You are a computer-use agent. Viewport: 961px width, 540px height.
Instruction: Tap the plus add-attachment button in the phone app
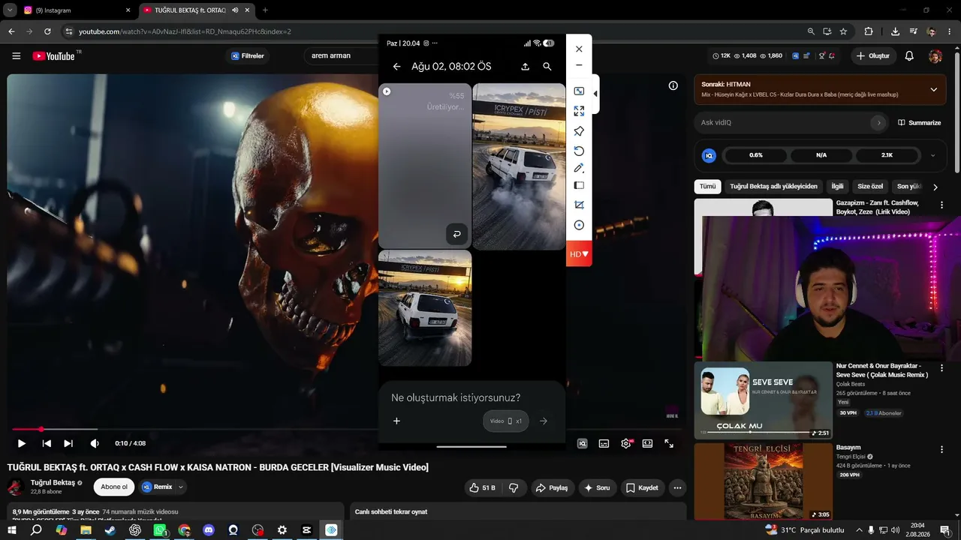(397, 421)
